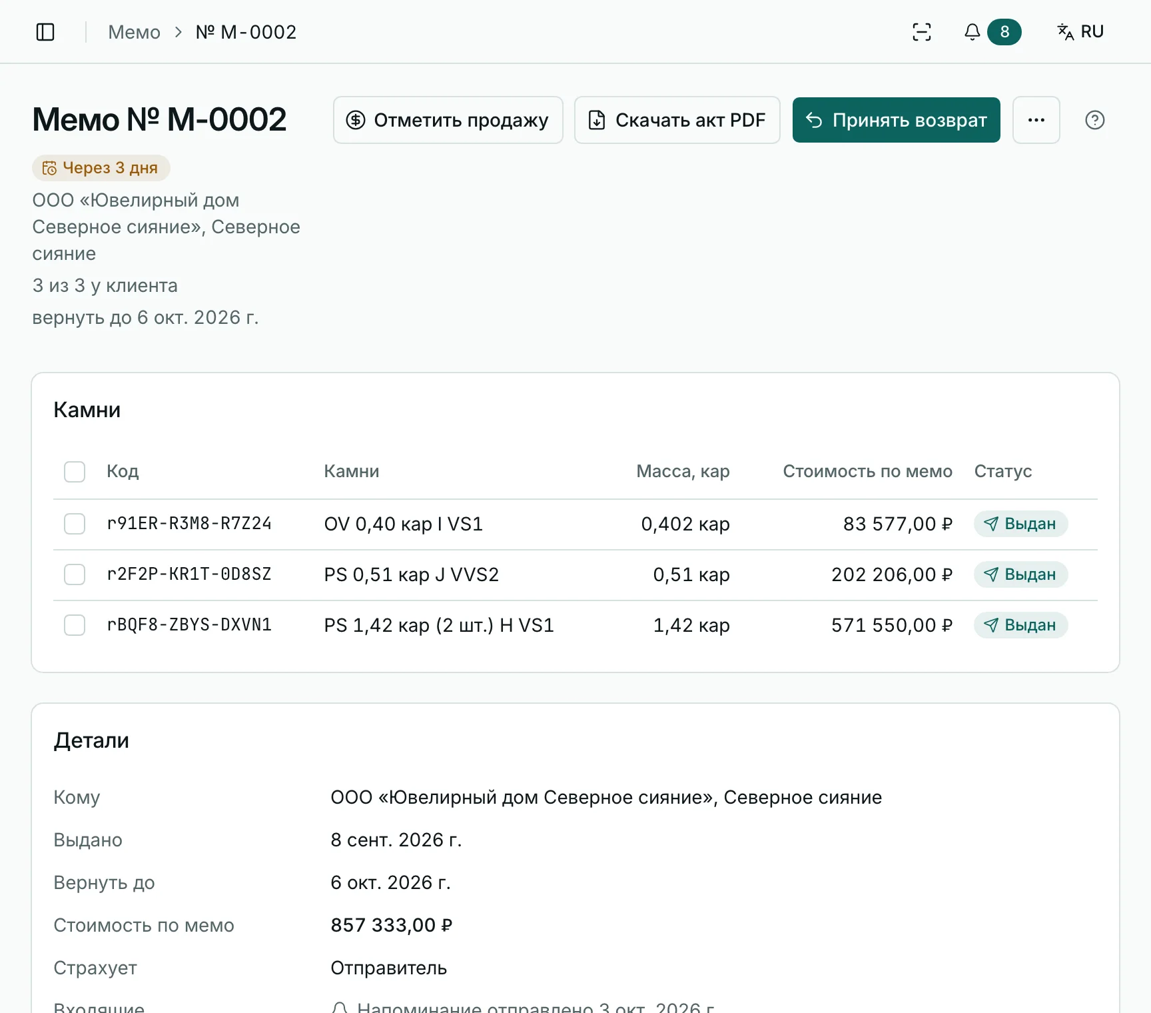Click stone description PS 0,51 кар J VVS2

[412, 574]
